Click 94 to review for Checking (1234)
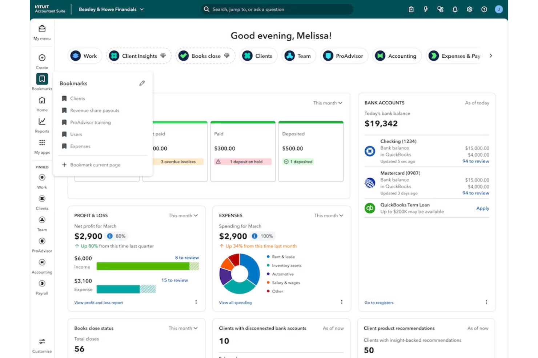The height and width of the screenshot is (358, 538). (476, 161)
